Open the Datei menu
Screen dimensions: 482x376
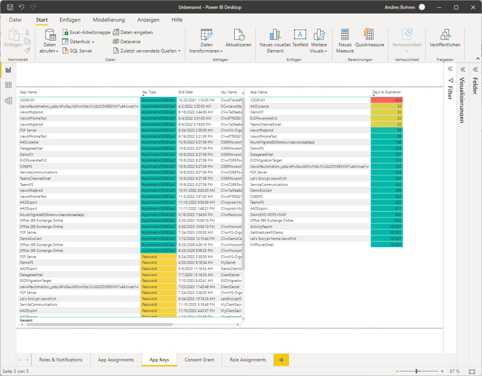click(15, 20)
